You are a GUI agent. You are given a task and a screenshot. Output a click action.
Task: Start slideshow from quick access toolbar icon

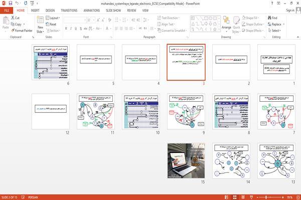[32, 4]
